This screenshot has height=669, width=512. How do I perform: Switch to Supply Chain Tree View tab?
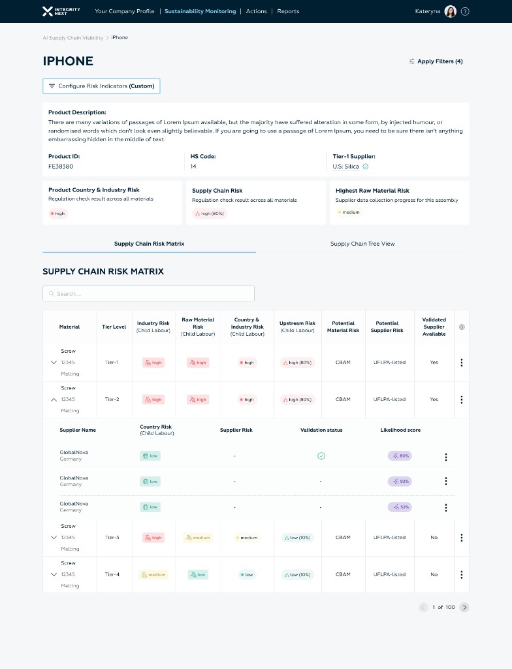(x=362, y=244)
